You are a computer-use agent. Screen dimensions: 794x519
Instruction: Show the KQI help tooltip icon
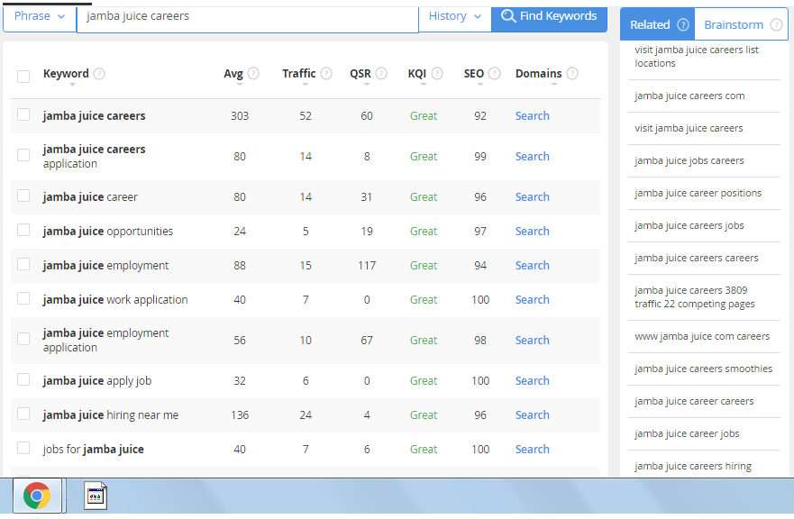pos(437,74)
